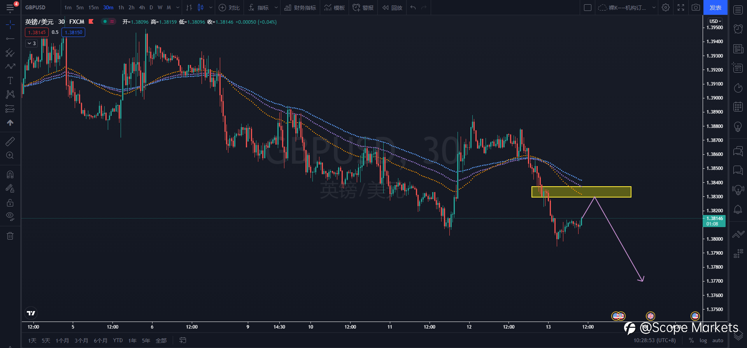Set range to 3 months (3个月)
Viewport: 747px width, 348px height.
pyautogui.click(x=81, y=341)
